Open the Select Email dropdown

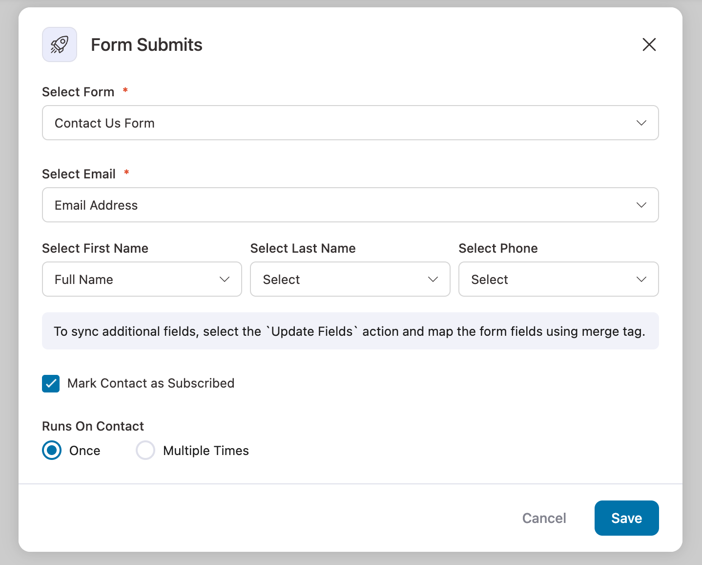(x=351, y=205)
